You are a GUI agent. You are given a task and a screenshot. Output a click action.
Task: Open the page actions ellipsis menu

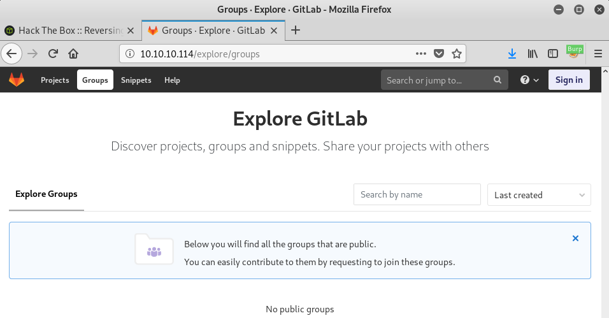pos(420,54)
